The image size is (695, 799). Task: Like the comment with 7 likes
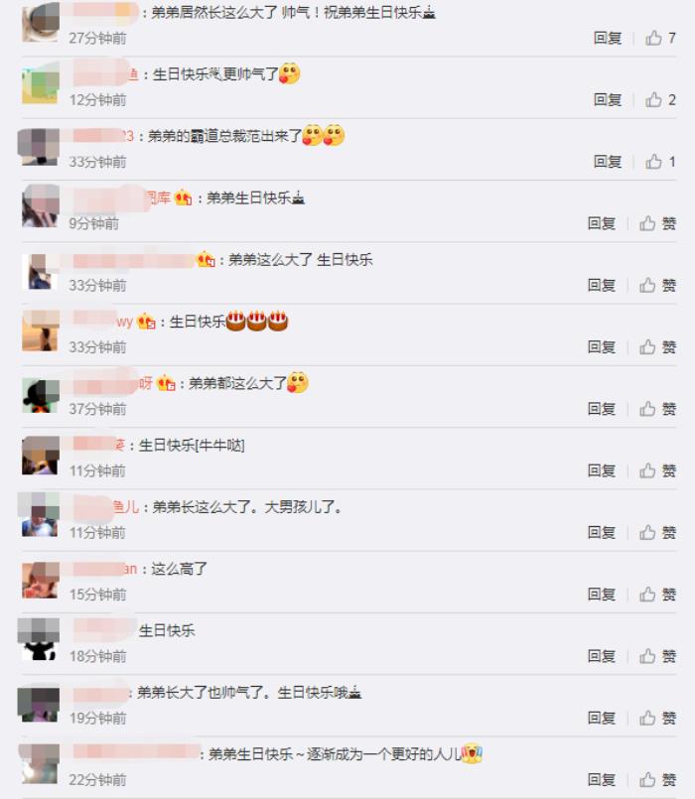coord(660,38)
